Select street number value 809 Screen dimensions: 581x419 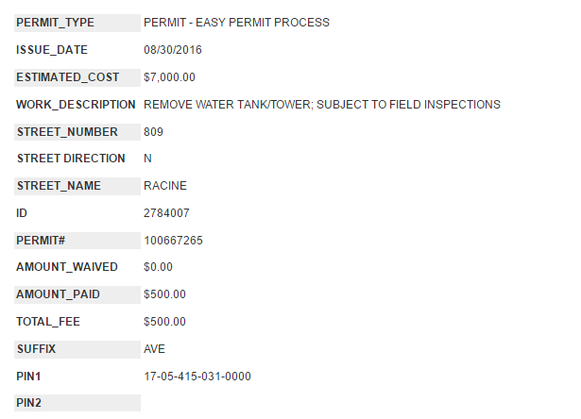pyautogui.click(x=154, y=132)
